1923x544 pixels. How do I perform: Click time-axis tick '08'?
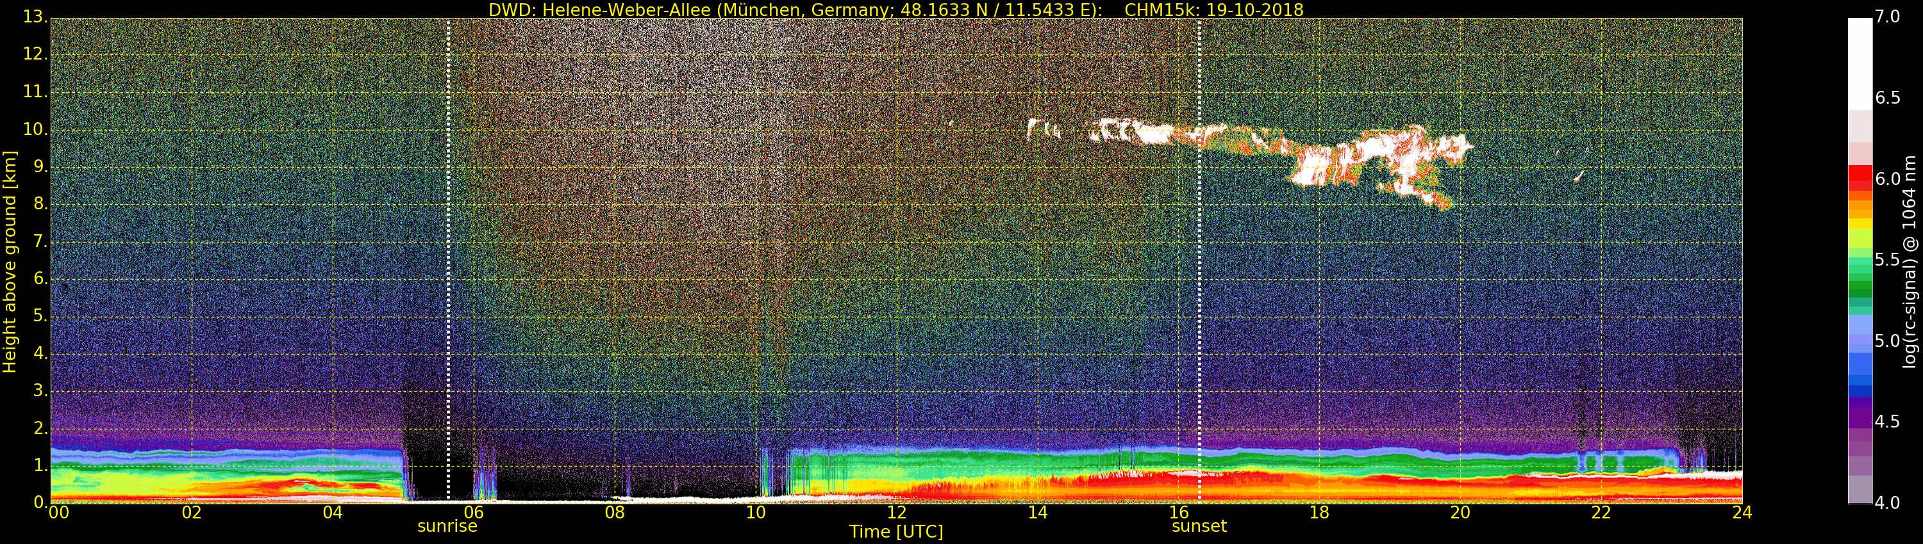pos(614,513)
